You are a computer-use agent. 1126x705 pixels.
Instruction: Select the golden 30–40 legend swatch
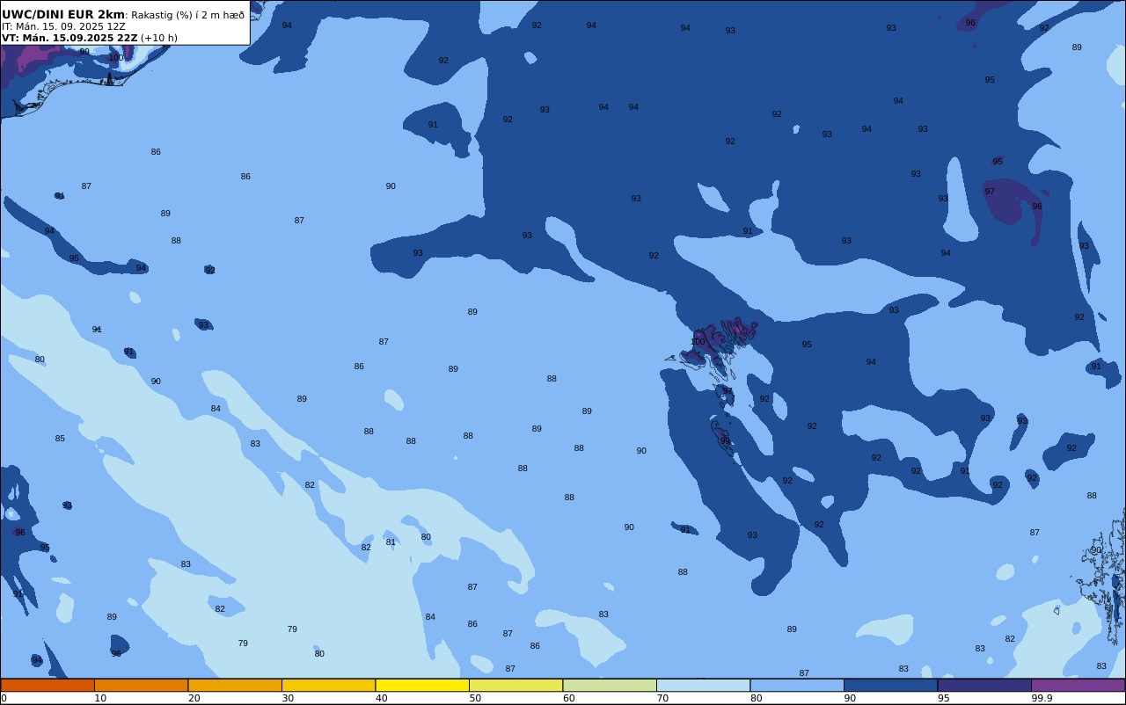click(x=328, y=685)
